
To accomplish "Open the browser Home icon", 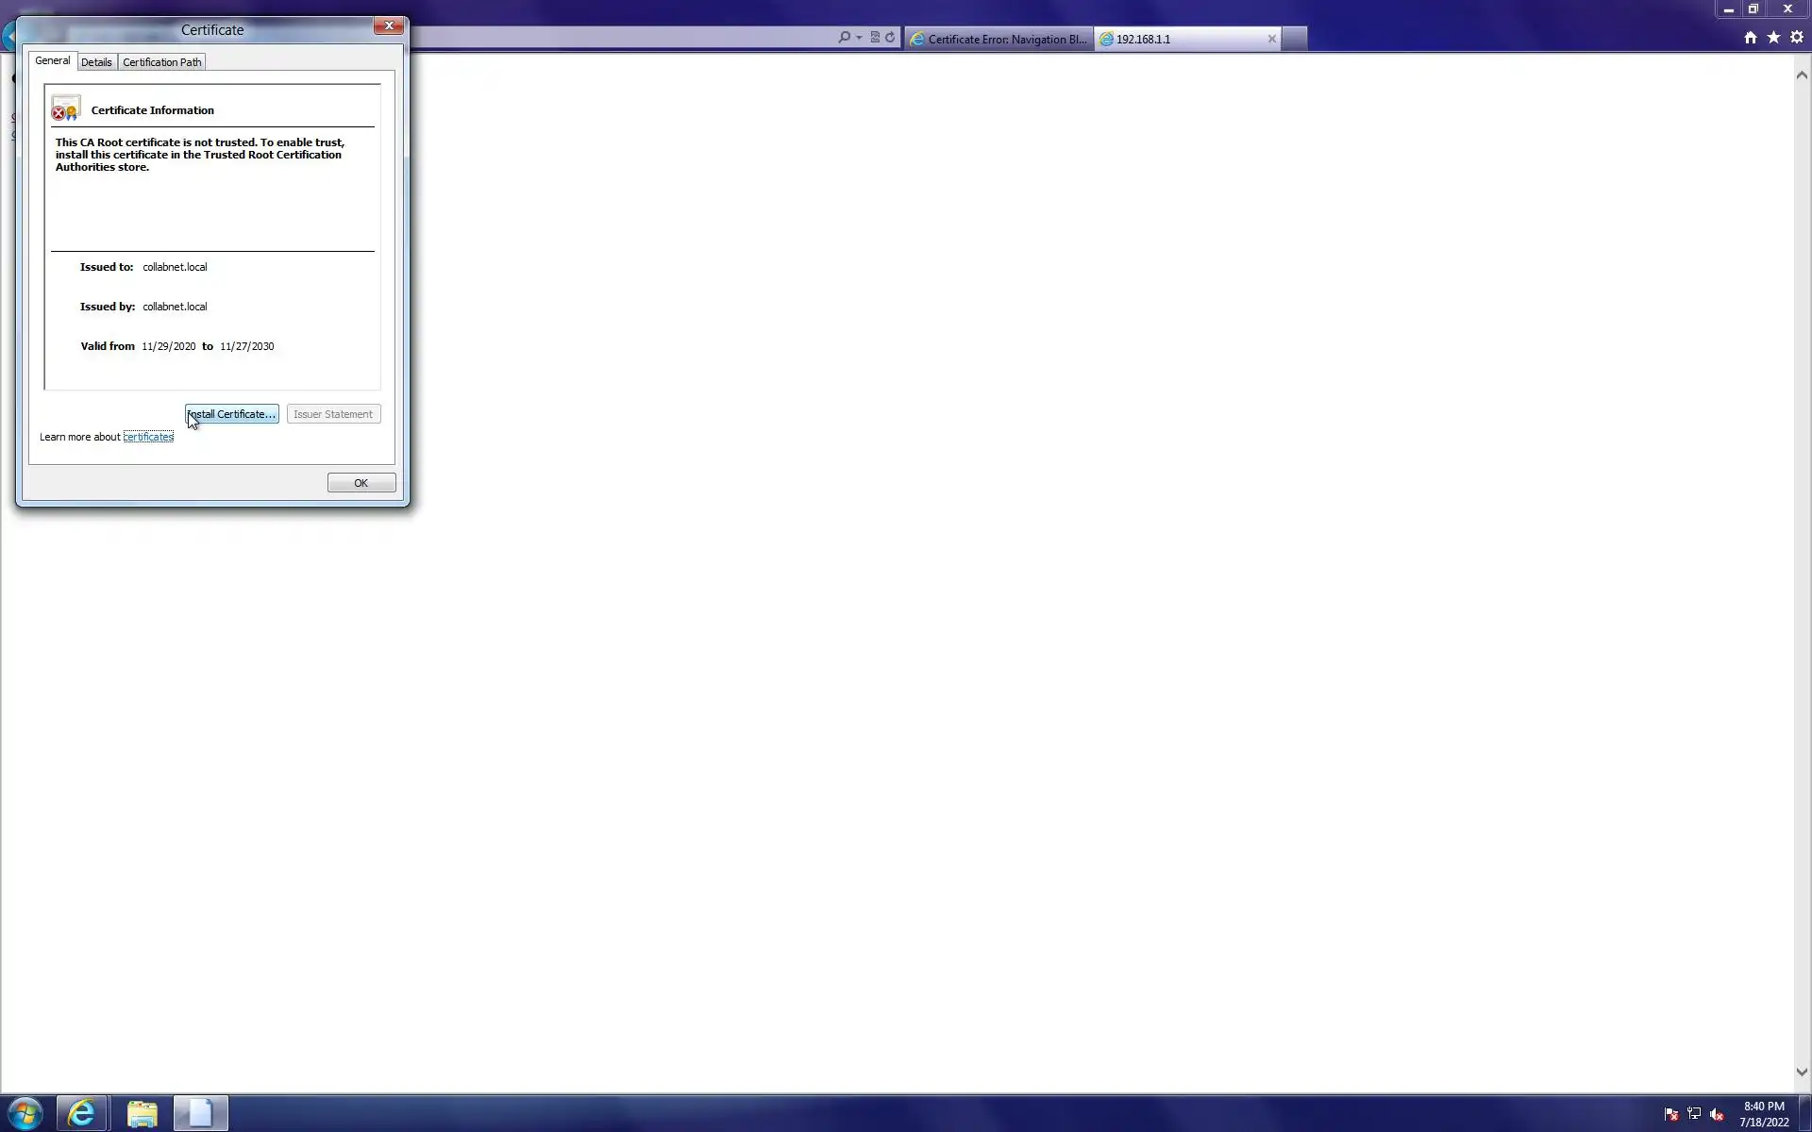I will pyautogui.click(x=1751, y=38).
